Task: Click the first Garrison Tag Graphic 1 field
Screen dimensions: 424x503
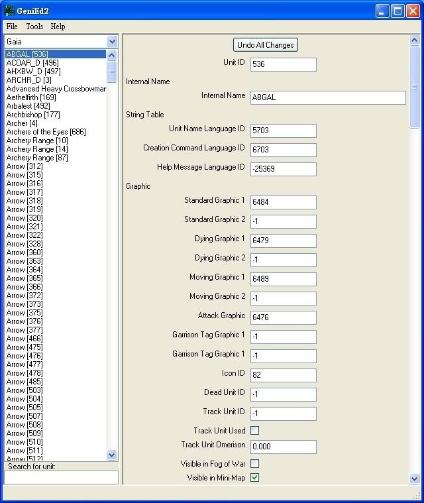Action: [283, 337]
